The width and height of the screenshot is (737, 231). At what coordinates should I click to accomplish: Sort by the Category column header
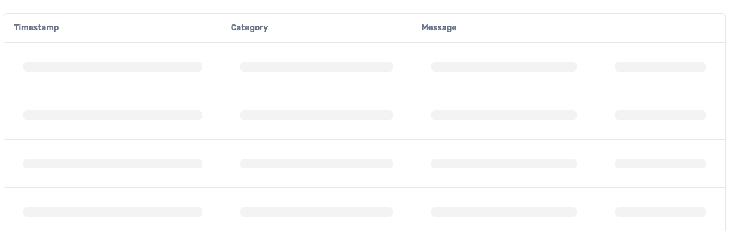249,28
